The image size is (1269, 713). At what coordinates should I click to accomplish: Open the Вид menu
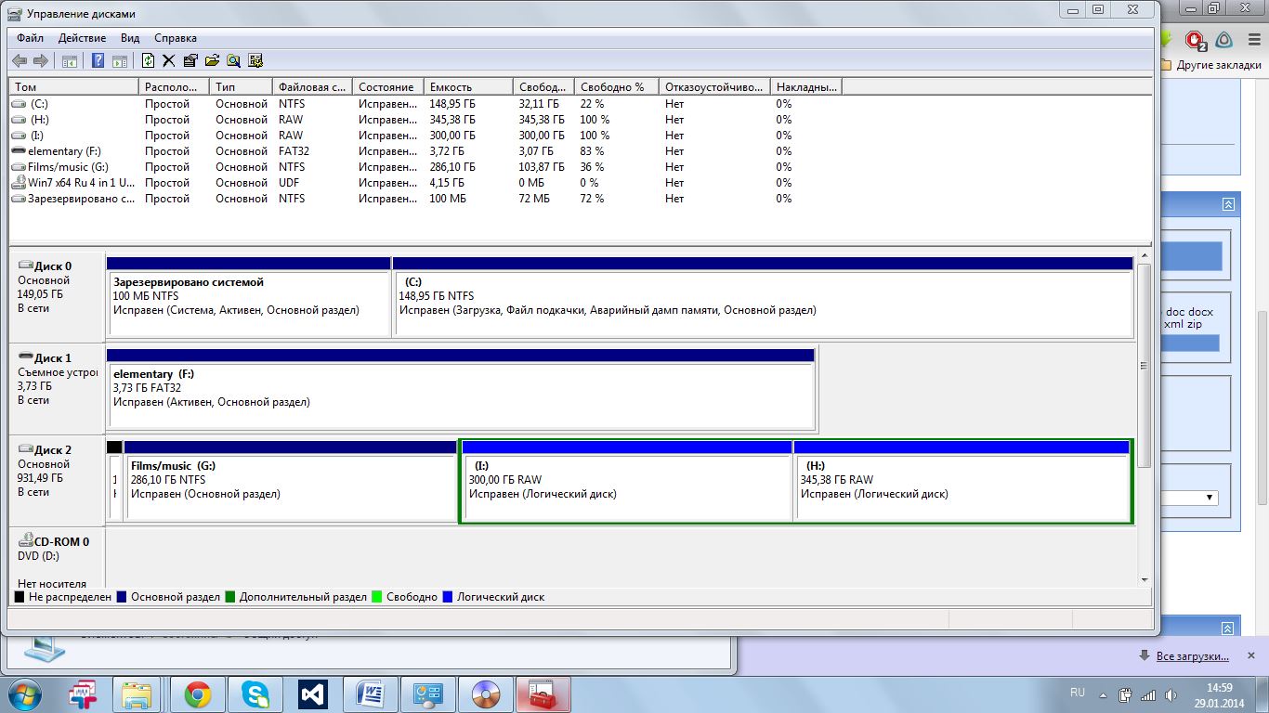(130, 38)
